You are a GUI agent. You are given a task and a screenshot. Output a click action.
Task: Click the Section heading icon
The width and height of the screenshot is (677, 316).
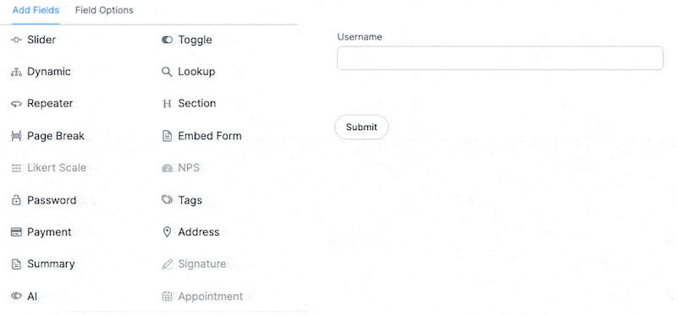tap(167, 104)
